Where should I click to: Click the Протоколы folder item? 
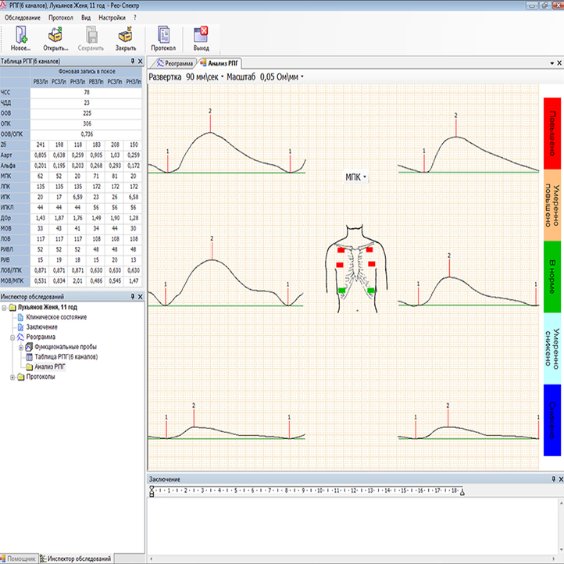(41, 377)
